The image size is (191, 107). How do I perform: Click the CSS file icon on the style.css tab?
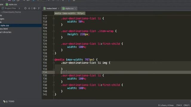64,8
